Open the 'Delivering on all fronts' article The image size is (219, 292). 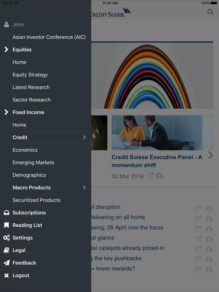point(118,217)
